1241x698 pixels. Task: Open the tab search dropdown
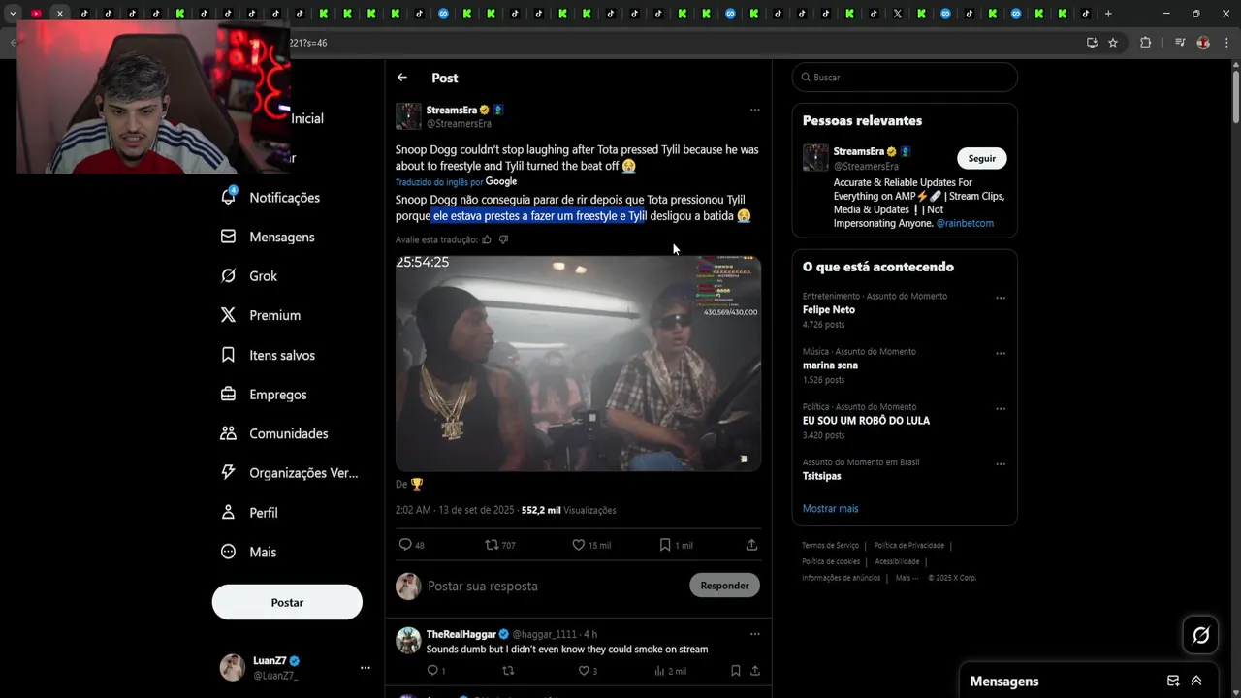tap(13, 14)
